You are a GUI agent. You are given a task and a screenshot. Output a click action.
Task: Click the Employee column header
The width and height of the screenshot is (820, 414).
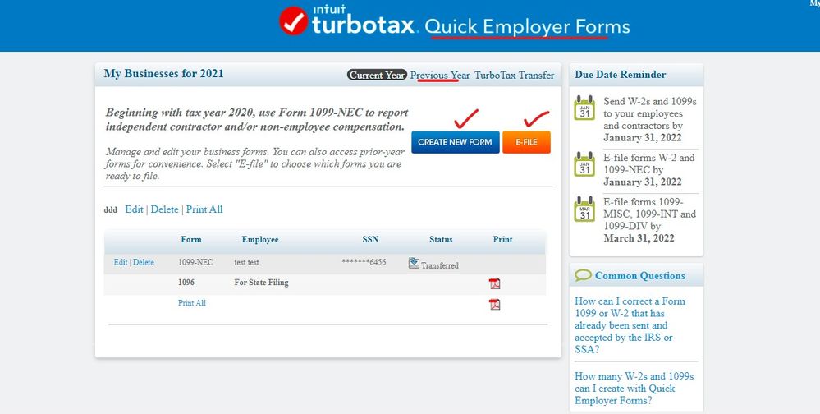260,239
